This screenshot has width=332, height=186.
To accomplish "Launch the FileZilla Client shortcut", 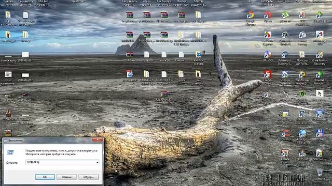I will click(268, 78).
